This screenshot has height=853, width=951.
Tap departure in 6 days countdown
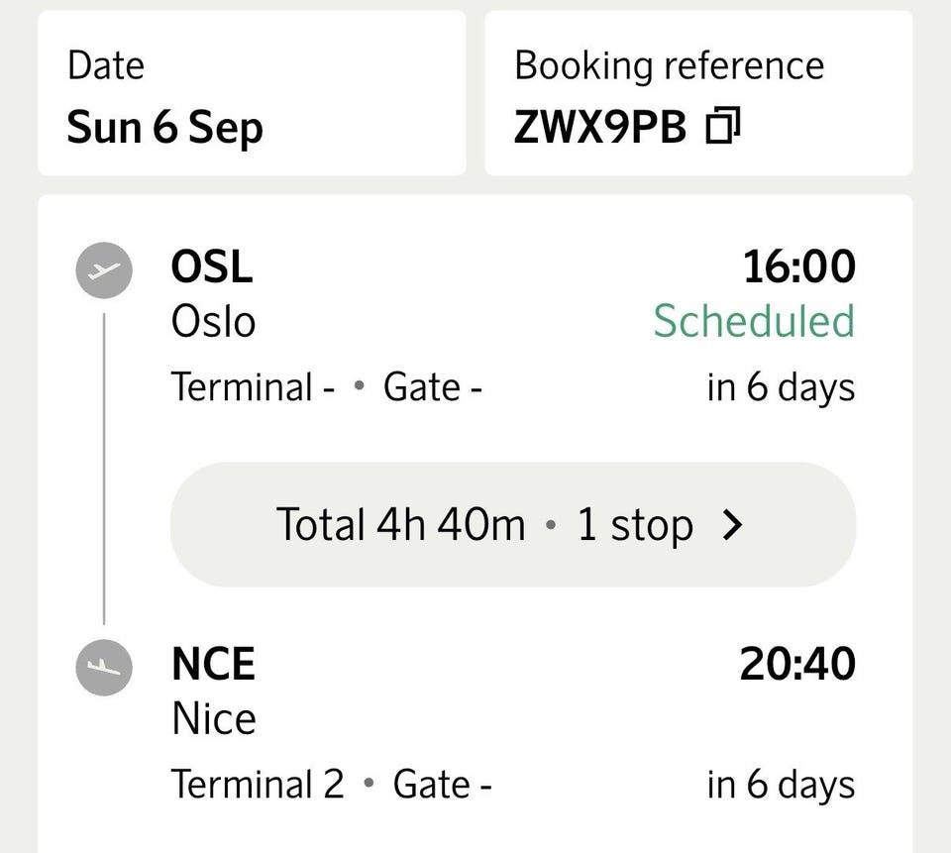[x=782, y=387]
